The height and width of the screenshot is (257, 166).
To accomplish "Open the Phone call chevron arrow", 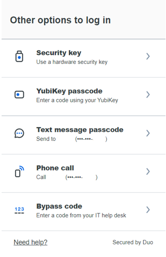I will click(x=148, y=172).
